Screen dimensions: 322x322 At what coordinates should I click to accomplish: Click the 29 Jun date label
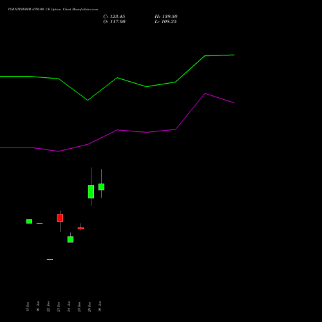click(x=90, y=307)
